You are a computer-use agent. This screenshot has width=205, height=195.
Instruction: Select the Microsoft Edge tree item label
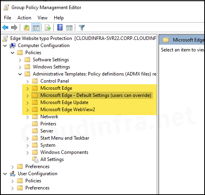[56, 88]
